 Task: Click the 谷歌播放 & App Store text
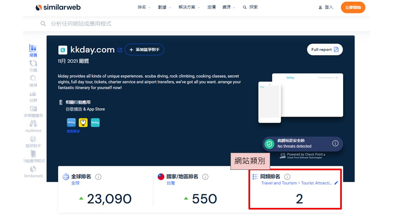coord(85,109)
